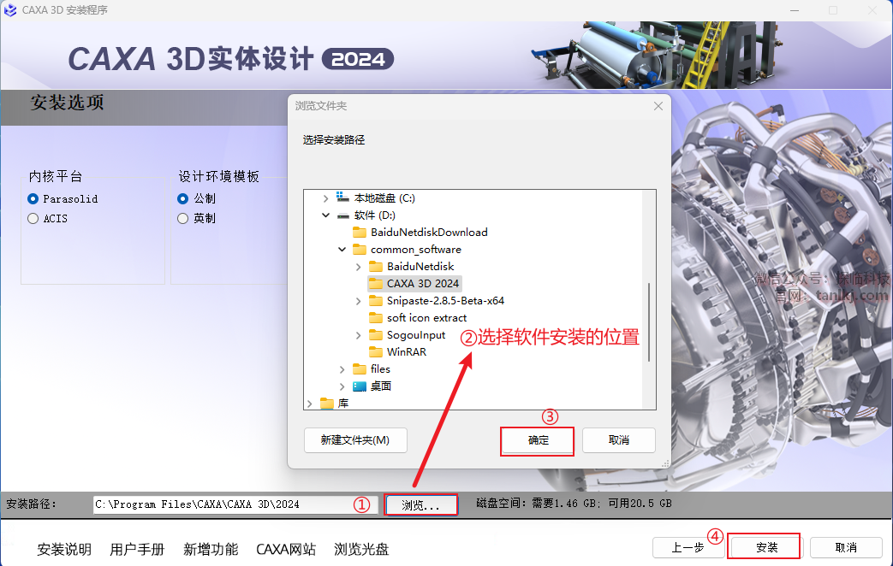Select the BaiduNetdiskDownload folder name

point(429,232)
